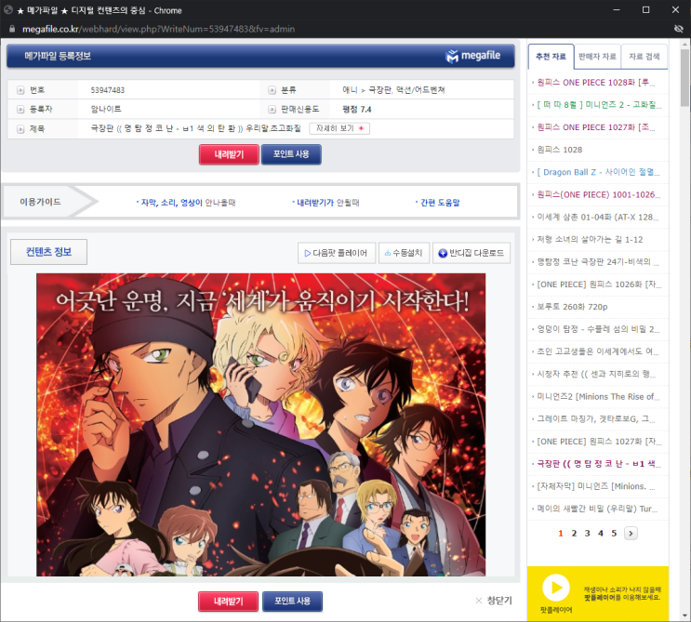Open guide for 내려받기가 안될때
This screenshot has width=691, height=622.
[327, 203]
